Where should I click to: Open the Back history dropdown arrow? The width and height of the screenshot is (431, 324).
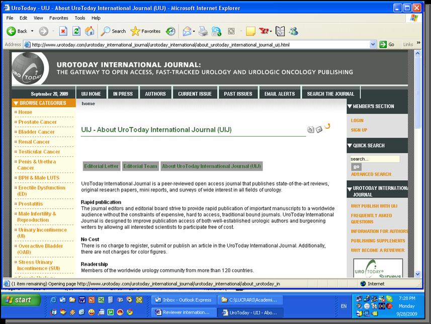coord(32,31)
